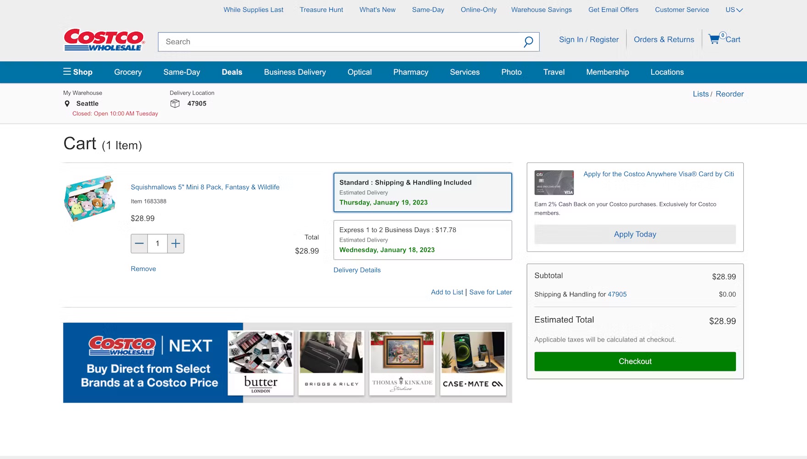The image size is (807, 459).
Task: Click the Costco Wholesale logo
Action: click(104, 40)
